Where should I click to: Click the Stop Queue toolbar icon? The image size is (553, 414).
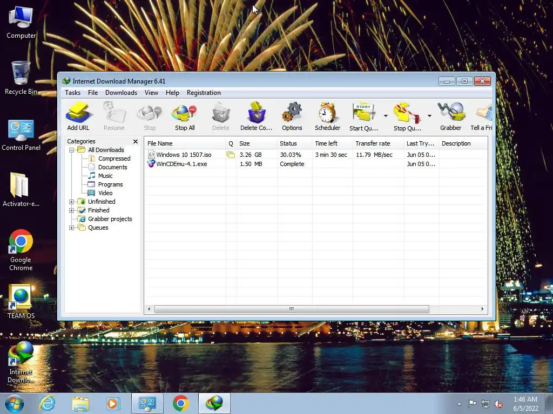(x=407, y=116)
